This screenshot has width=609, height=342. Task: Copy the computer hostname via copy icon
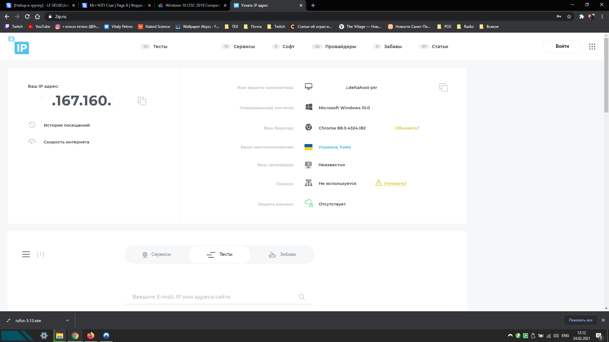point(443,87)
